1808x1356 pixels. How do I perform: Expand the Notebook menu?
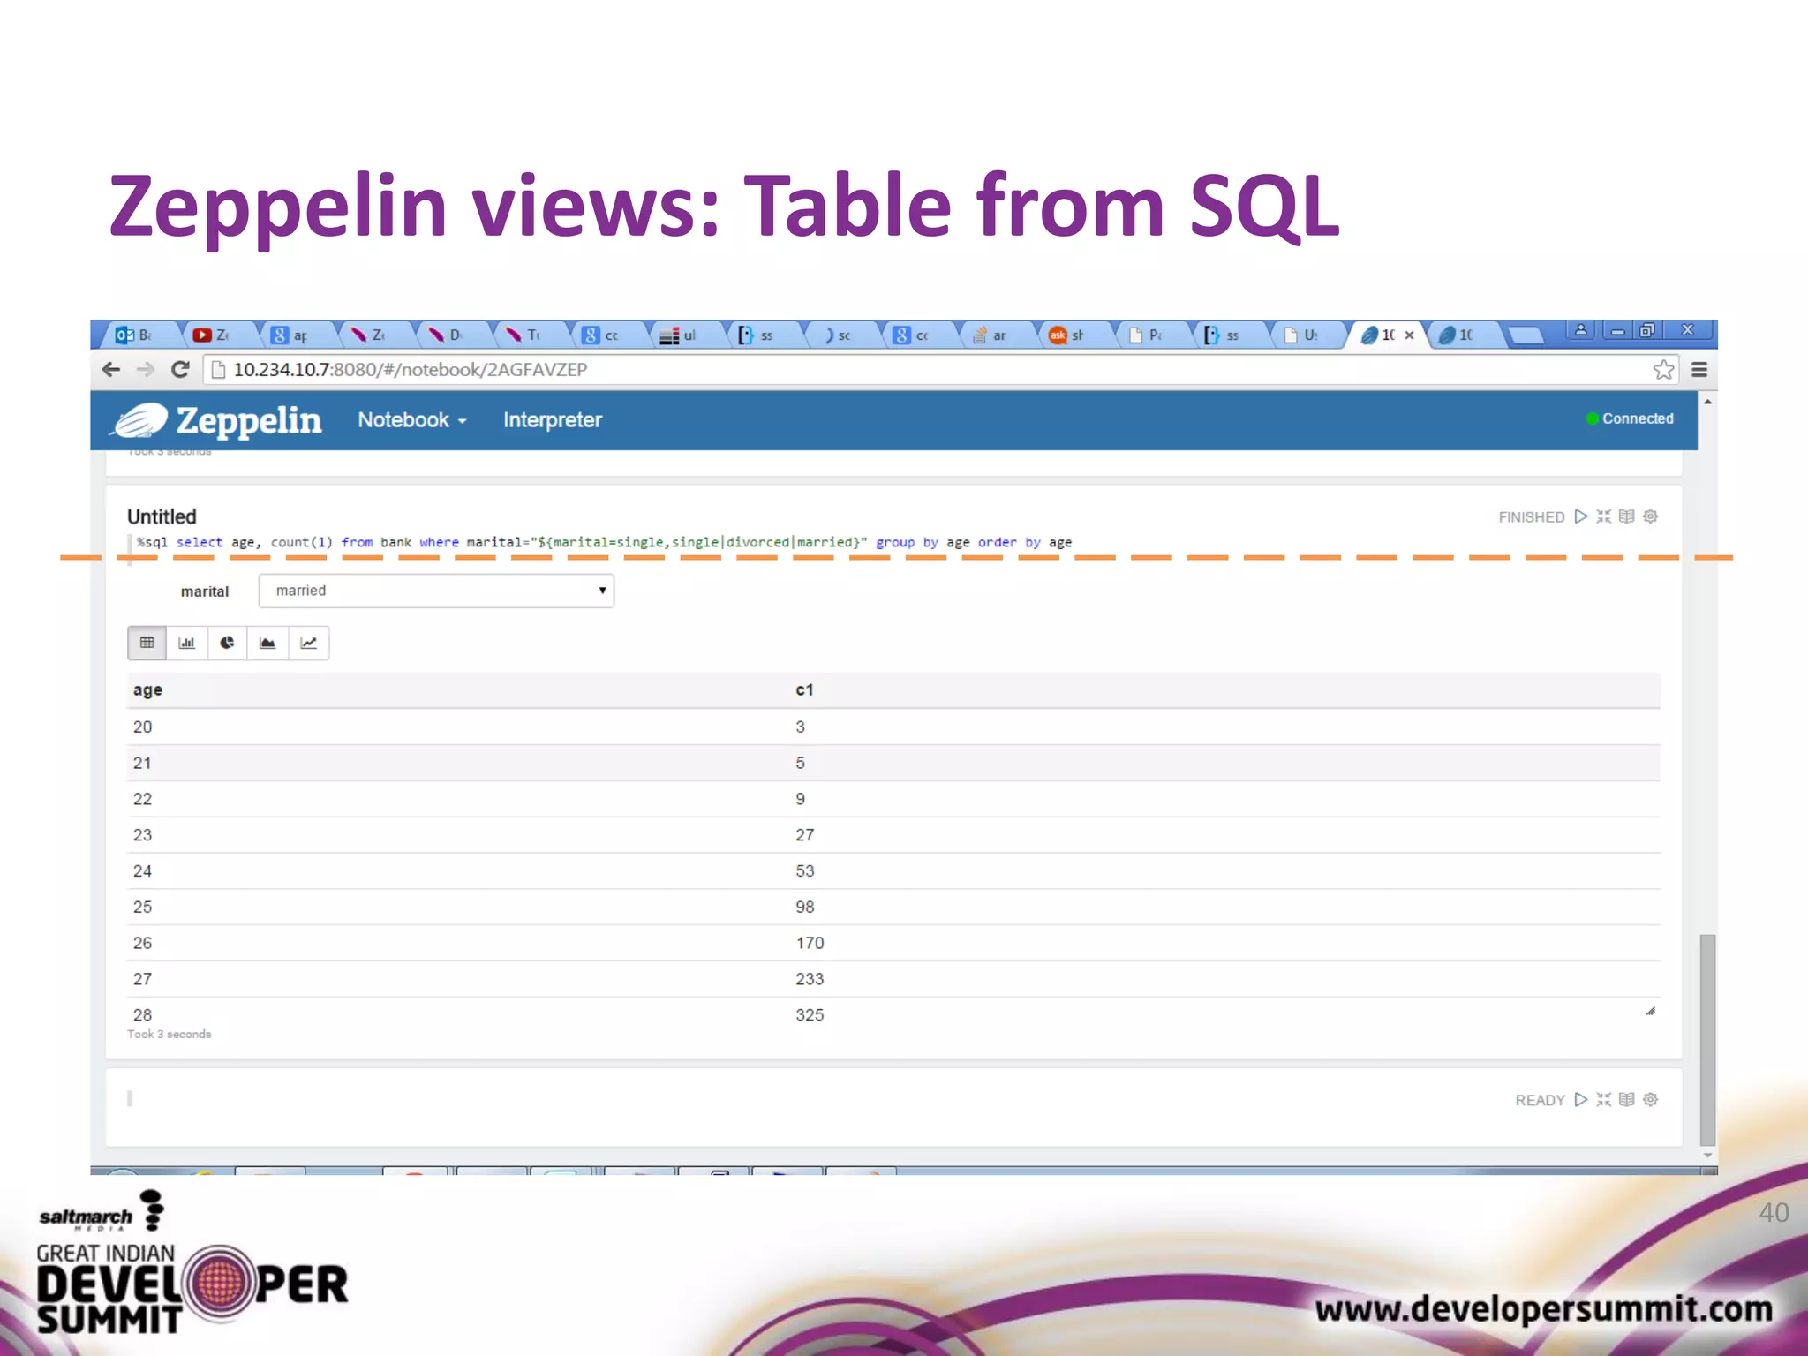[411, 420]
